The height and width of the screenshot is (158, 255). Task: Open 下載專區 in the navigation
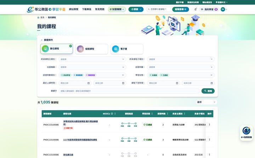(x=87, y=9)
